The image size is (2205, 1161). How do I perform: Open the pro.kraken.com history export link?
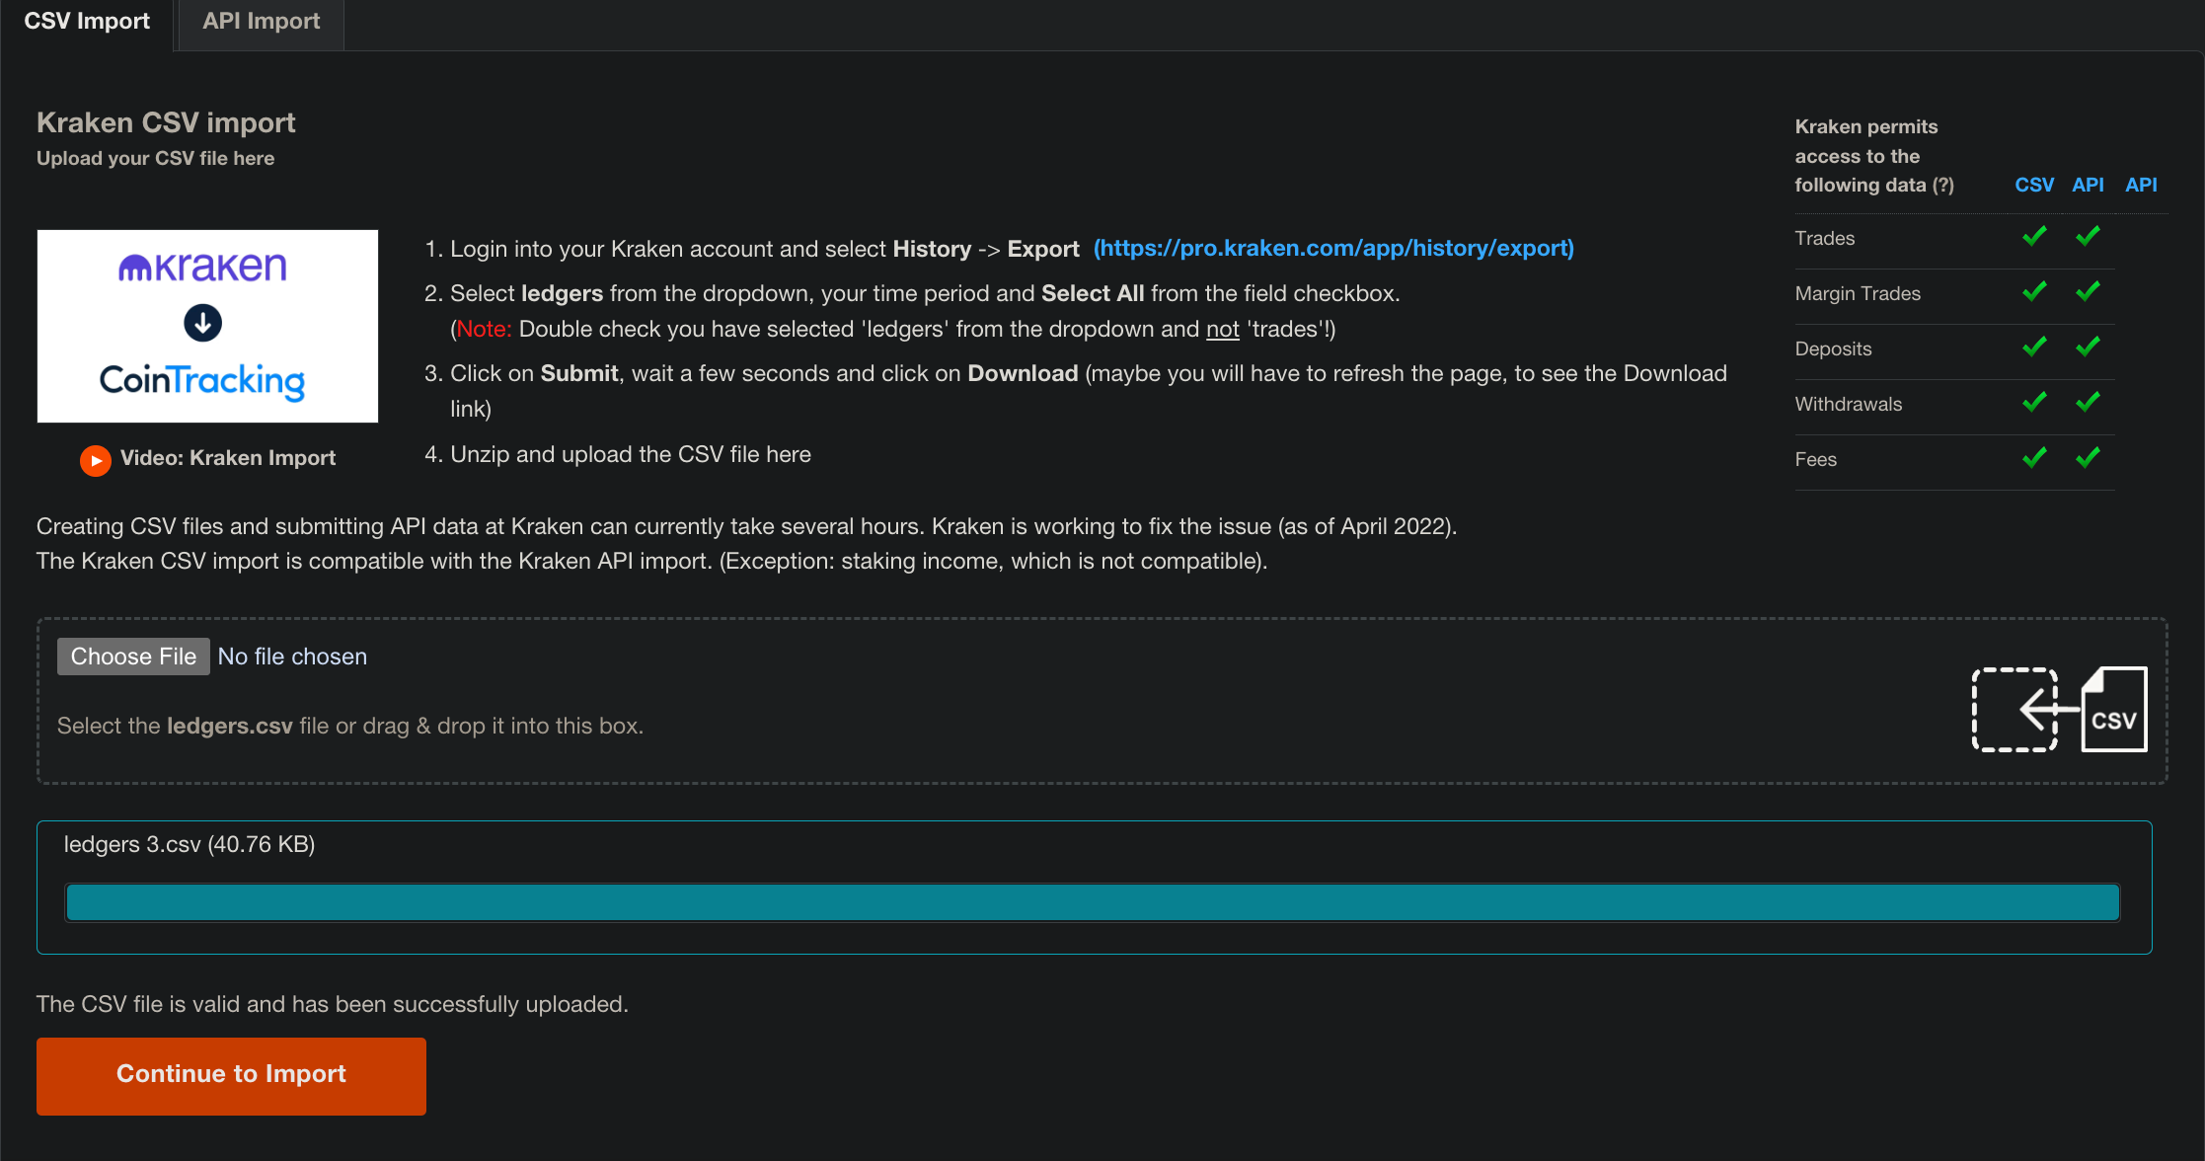coord(1333,249)
